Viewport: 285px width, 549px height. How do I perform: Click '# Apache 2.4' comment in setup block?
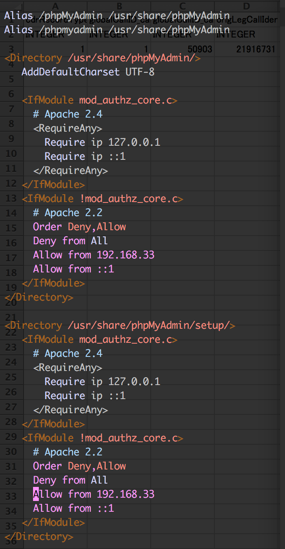click(x=68, y=354)
